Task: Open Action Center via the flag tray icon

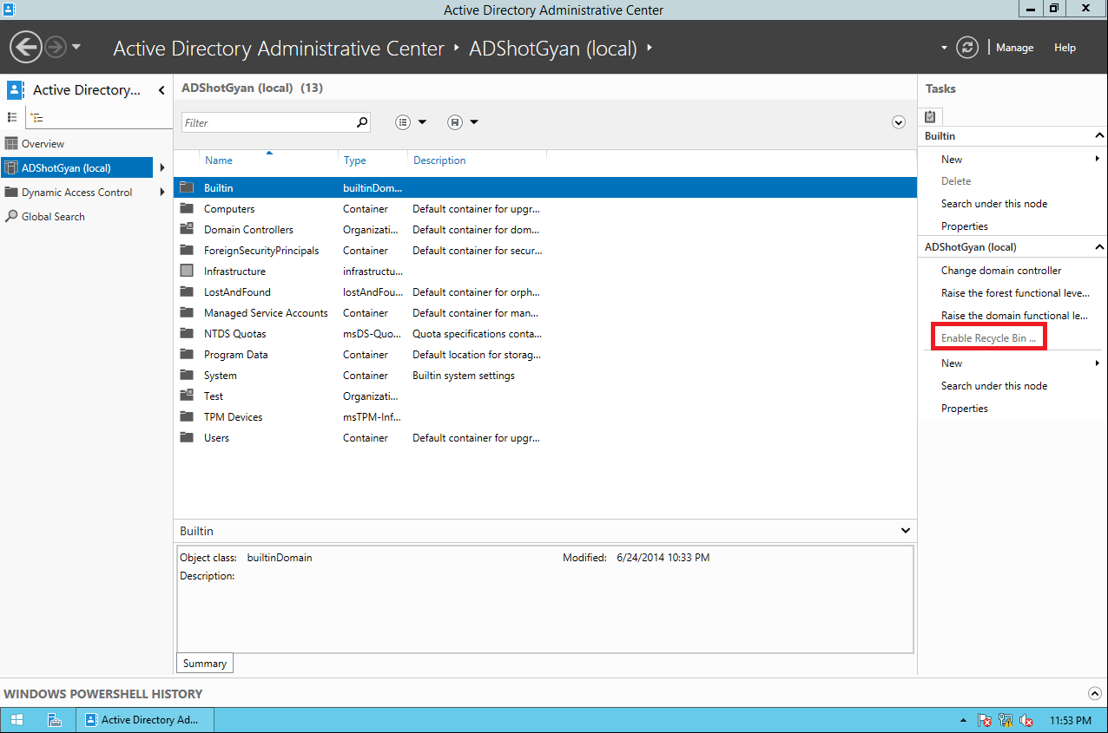Action: (985, 720)
